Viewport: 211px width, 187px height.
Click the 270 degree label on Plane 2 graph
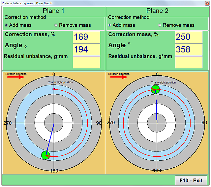tap(111, 123)
